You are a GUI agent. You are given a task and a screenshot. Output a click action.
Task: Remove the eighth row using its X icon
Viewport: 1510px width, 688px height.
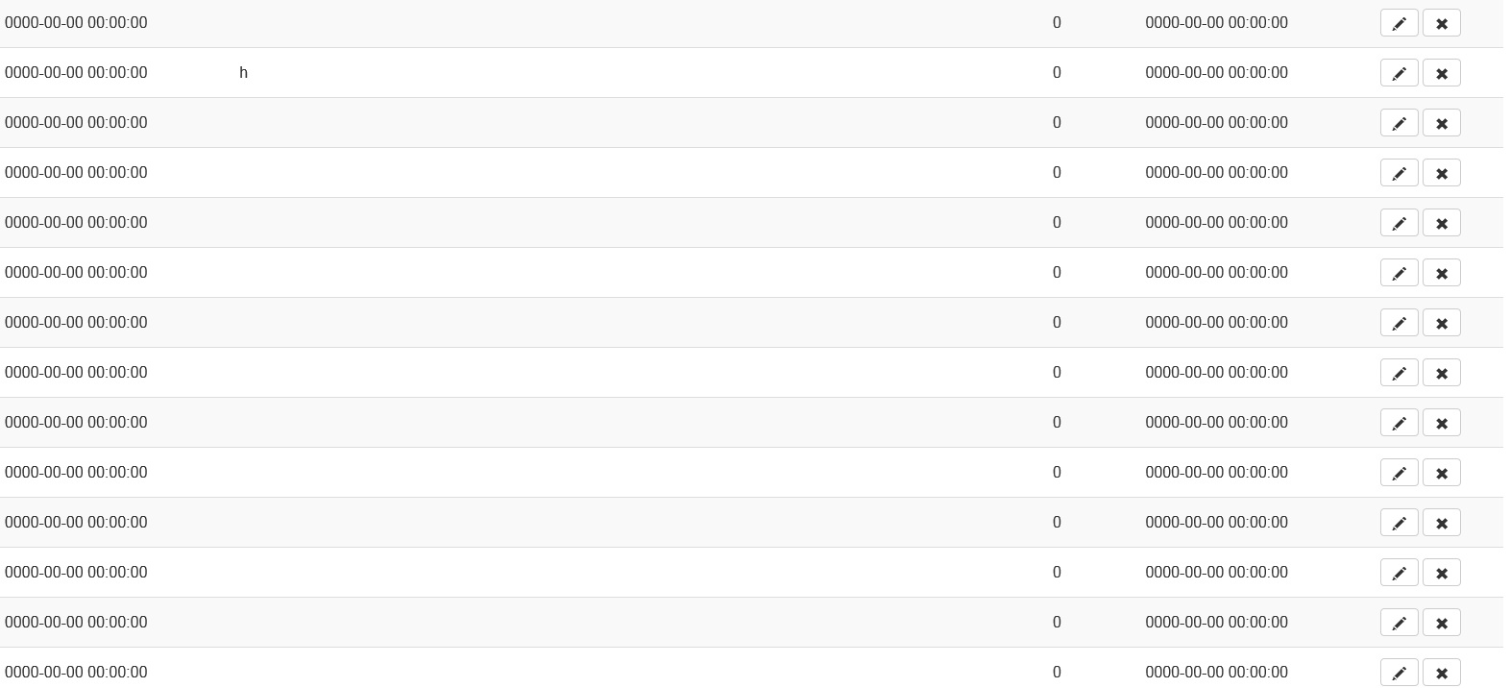pyautogui.click(x=1441, y=373)
